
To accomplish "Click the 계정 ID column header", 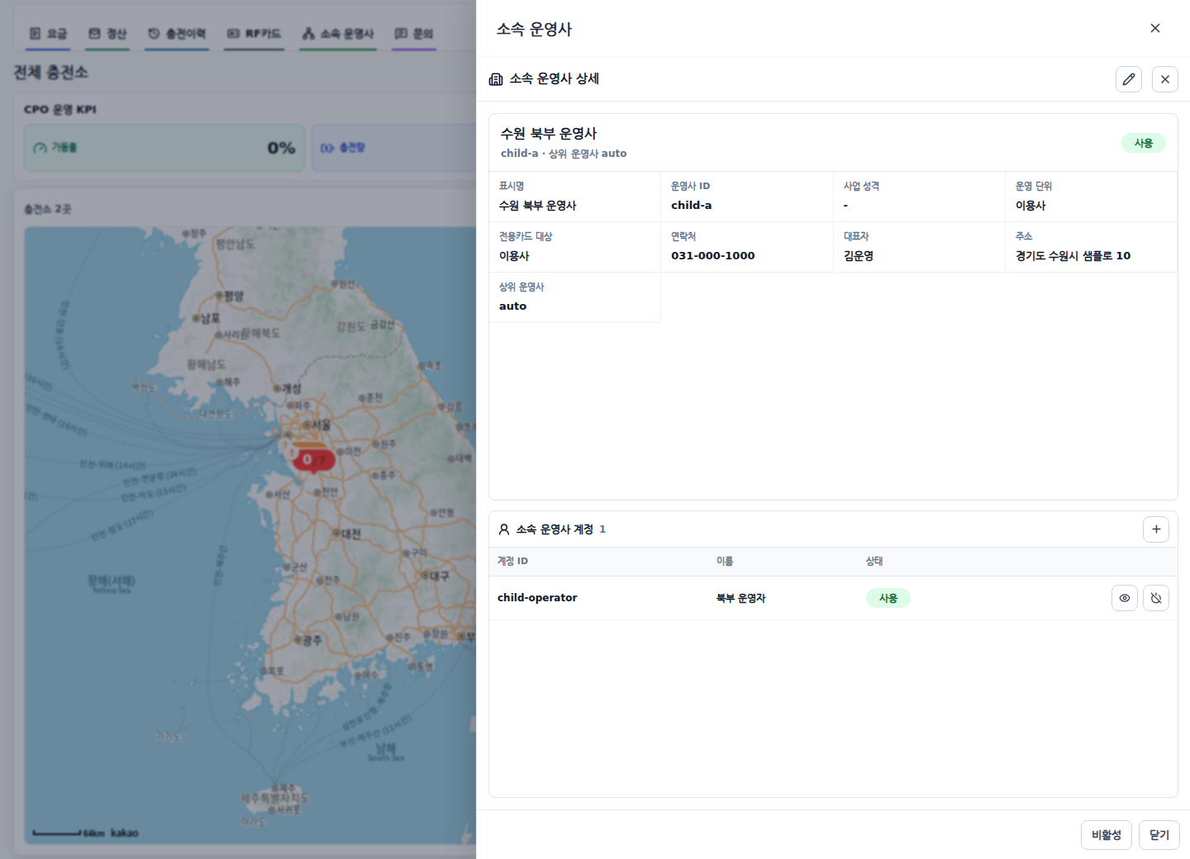I will (x=512, y=562).
